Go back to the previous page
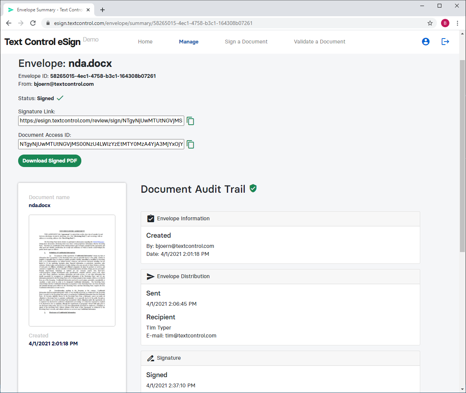 [9, 23]
